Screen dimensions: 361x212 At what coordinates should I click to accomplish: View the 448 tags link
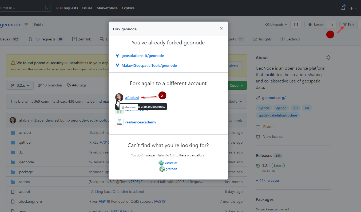[x=77, y=85]
